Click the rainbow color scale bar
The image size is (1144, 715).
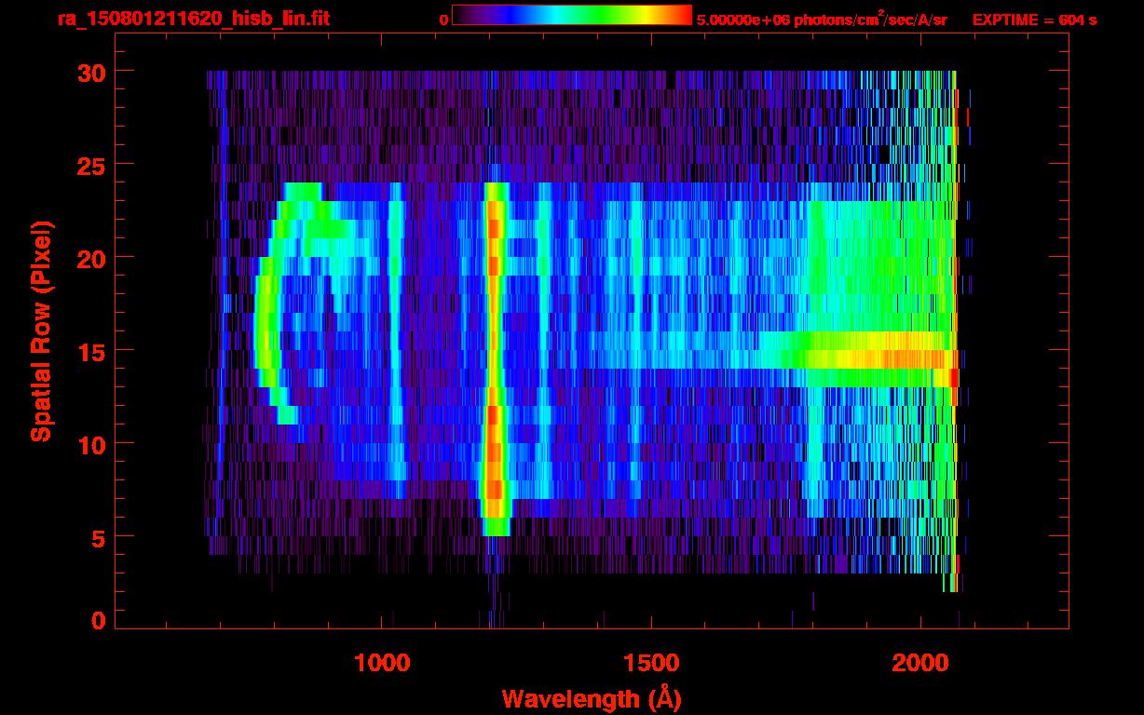pos(571,15)
